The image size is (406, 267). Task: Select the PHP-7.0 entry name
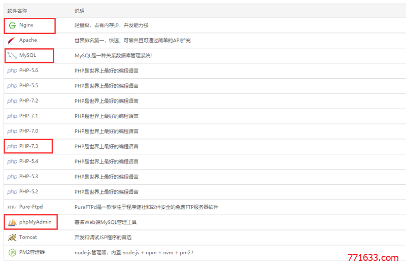coord(28,131)
